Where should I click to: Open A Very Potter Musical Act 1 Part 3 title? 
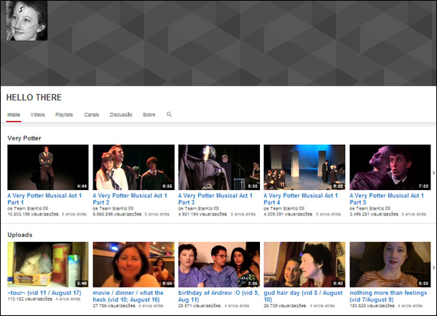(x=216, y=199)
